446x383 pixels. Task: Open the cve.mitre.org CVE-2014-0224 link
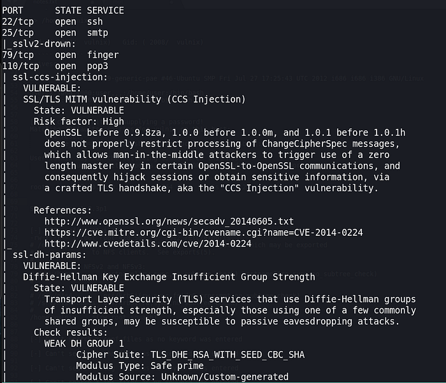coord(203,233)
